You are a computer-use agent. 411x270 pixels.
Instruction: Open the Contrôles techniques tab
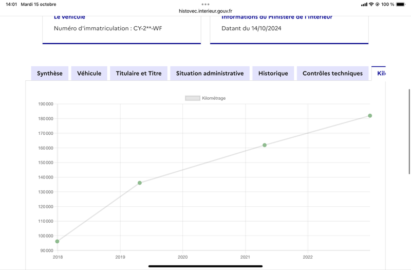[332, 73]
